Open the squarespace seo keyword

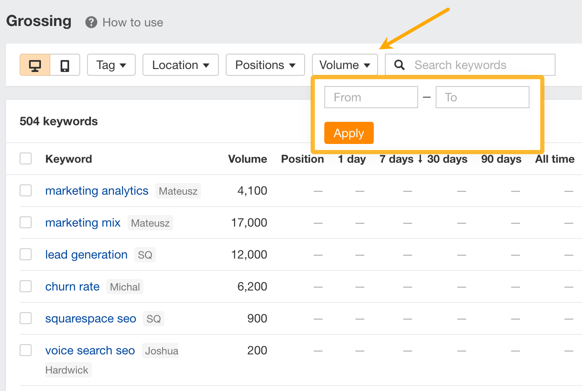91,319
